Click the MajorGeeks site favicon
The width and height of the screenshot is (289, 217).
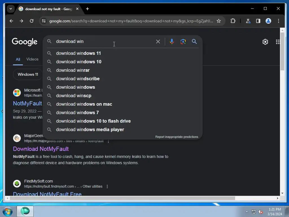[17, 138]
